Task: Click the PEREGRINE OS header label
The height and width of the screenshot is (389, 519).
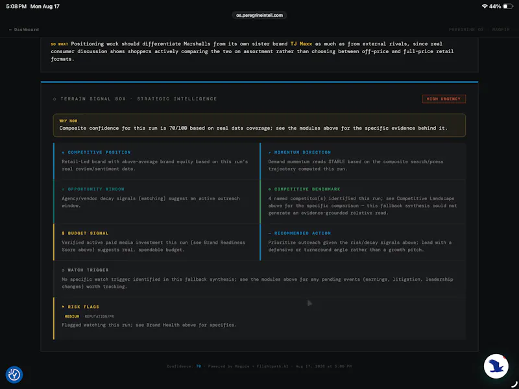Action: (466, 30)
